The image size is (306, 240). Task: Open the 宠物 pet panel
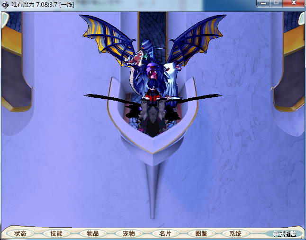click(129, 233)
